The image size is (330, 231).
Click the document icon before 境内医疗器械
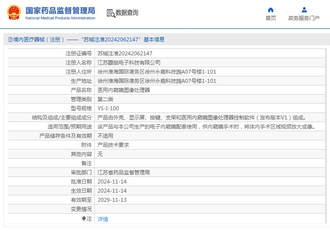coord(10,40)
